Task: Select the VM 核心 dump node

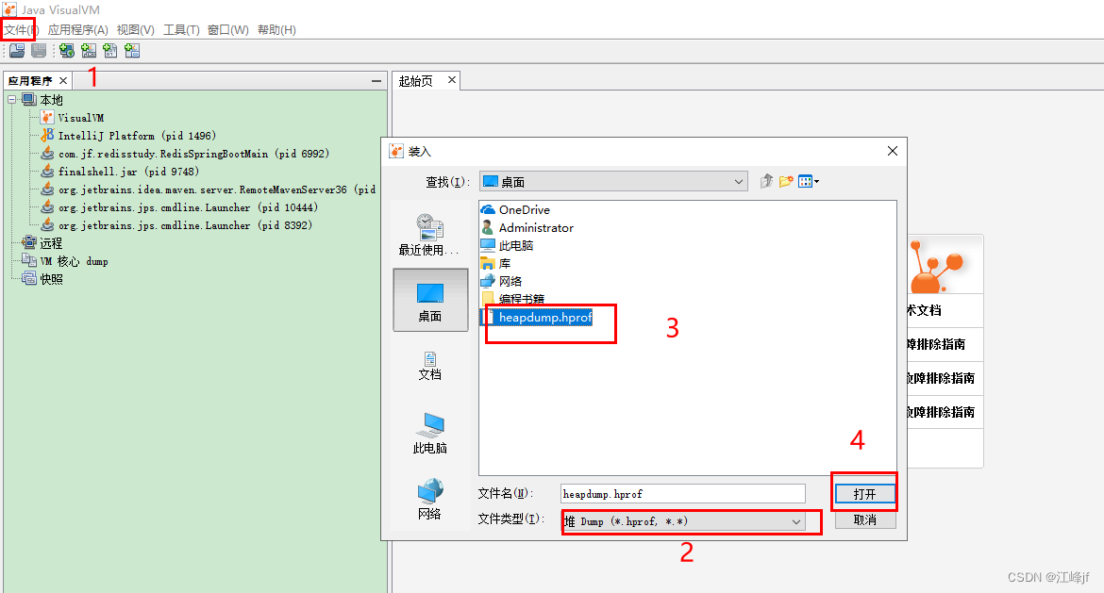Action: 65,261
